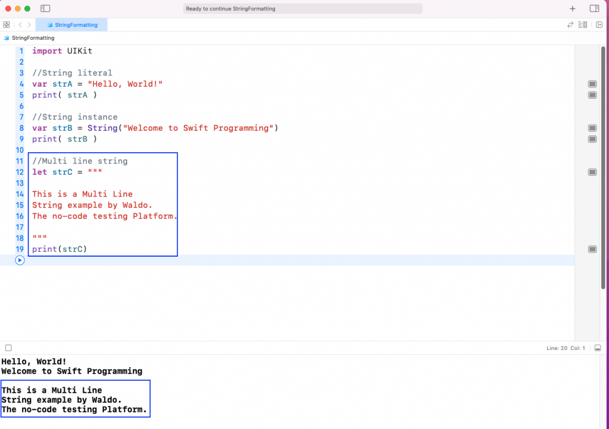Toggle the square checkbox in debug bar
609x429 pixels.
pyautogui.click(x=8, y=348)
